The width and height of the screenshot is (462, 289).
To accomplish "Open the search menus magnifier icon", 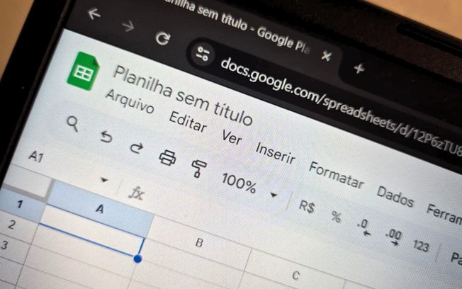I will click(72, 123).
